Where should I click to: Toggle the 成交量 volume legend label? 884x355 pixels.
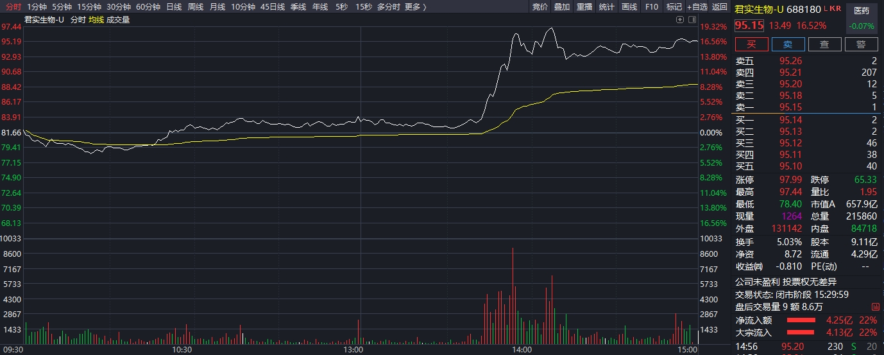[118, 20]
